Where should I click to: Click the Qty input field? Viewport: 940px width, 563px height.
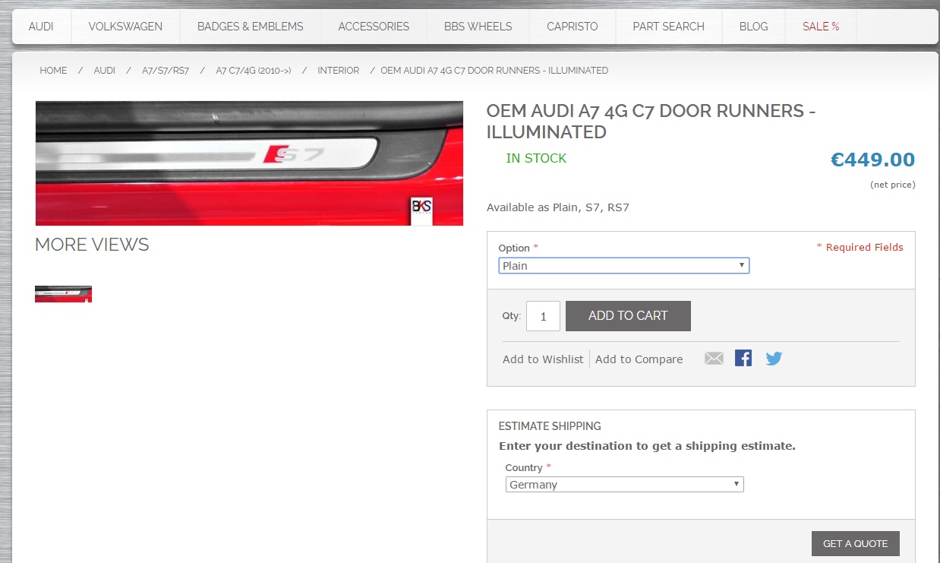(543, 316)
